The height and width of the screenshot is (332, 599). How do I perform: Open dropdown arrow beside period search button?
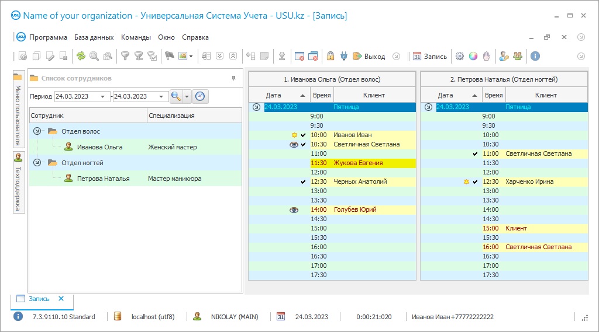pyautogui.click(x=187, y=96)
